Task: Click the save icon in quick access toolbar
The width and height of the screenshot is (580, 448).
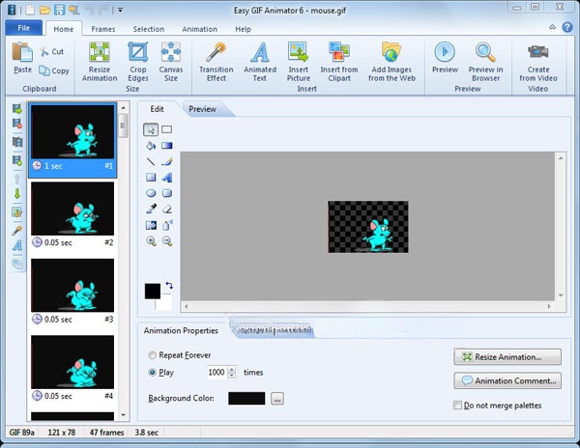Action: [x=59, y=10]
